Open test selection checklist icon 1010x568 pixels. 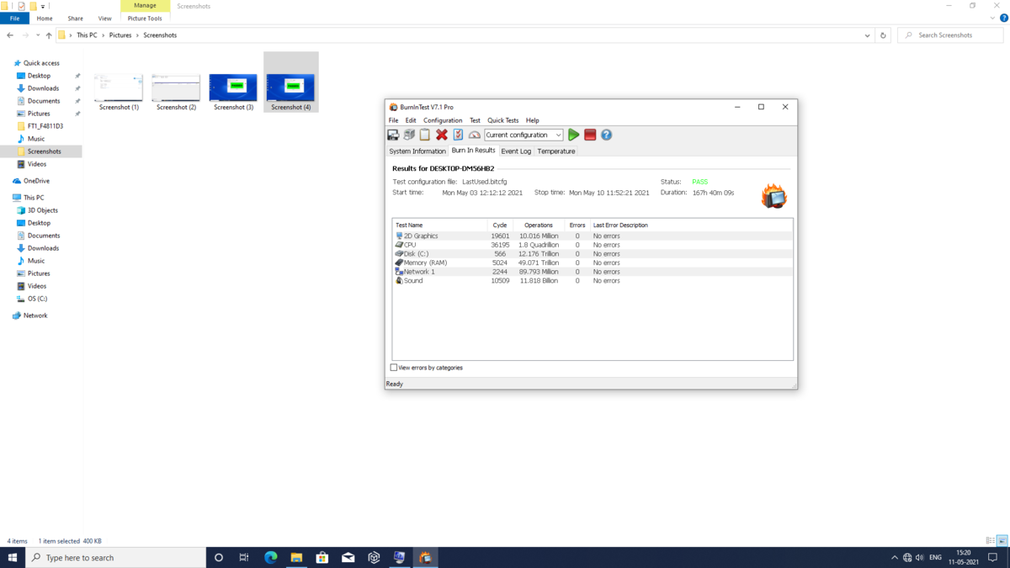pyautogui.click(x=458, y=135)
